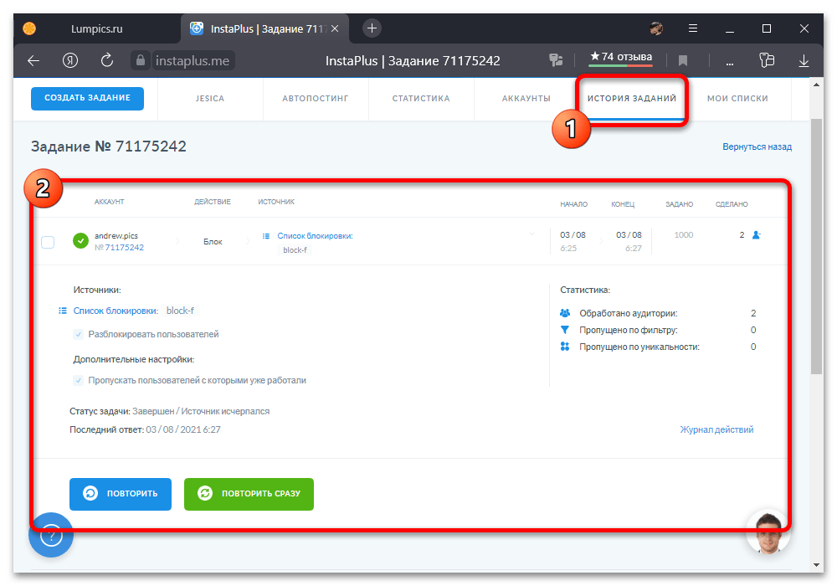Toggle the Разблокировать пользователей checkbox
The width and height of the screenshot is (837, 586).
80,334
